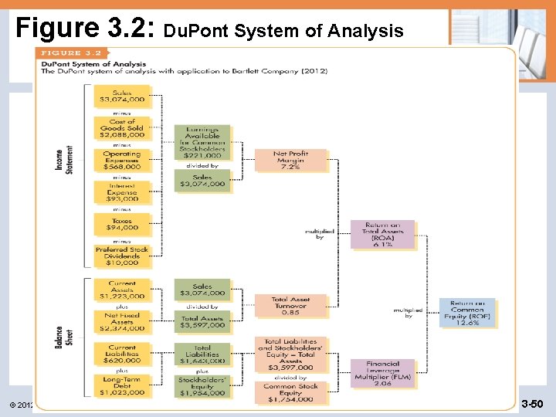Select the "Total Asset Turnover 0.85" box
Image resolution: width=556 pixels, height=417 pixels.
tap(290, 306)
